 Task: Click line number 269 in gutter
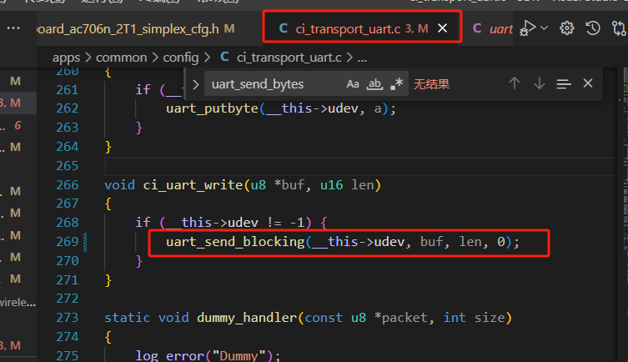tap(68, 242)
